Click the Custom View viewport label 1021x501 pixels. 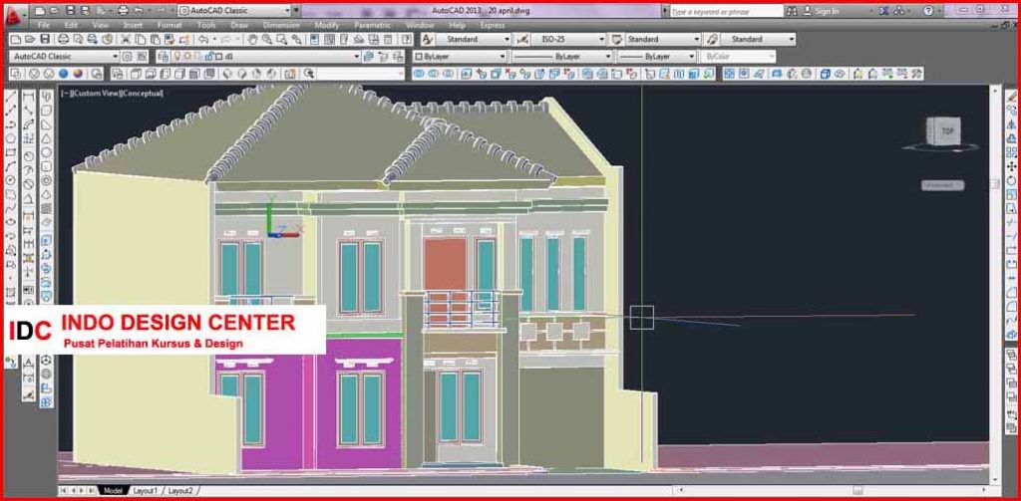[96, 93]
